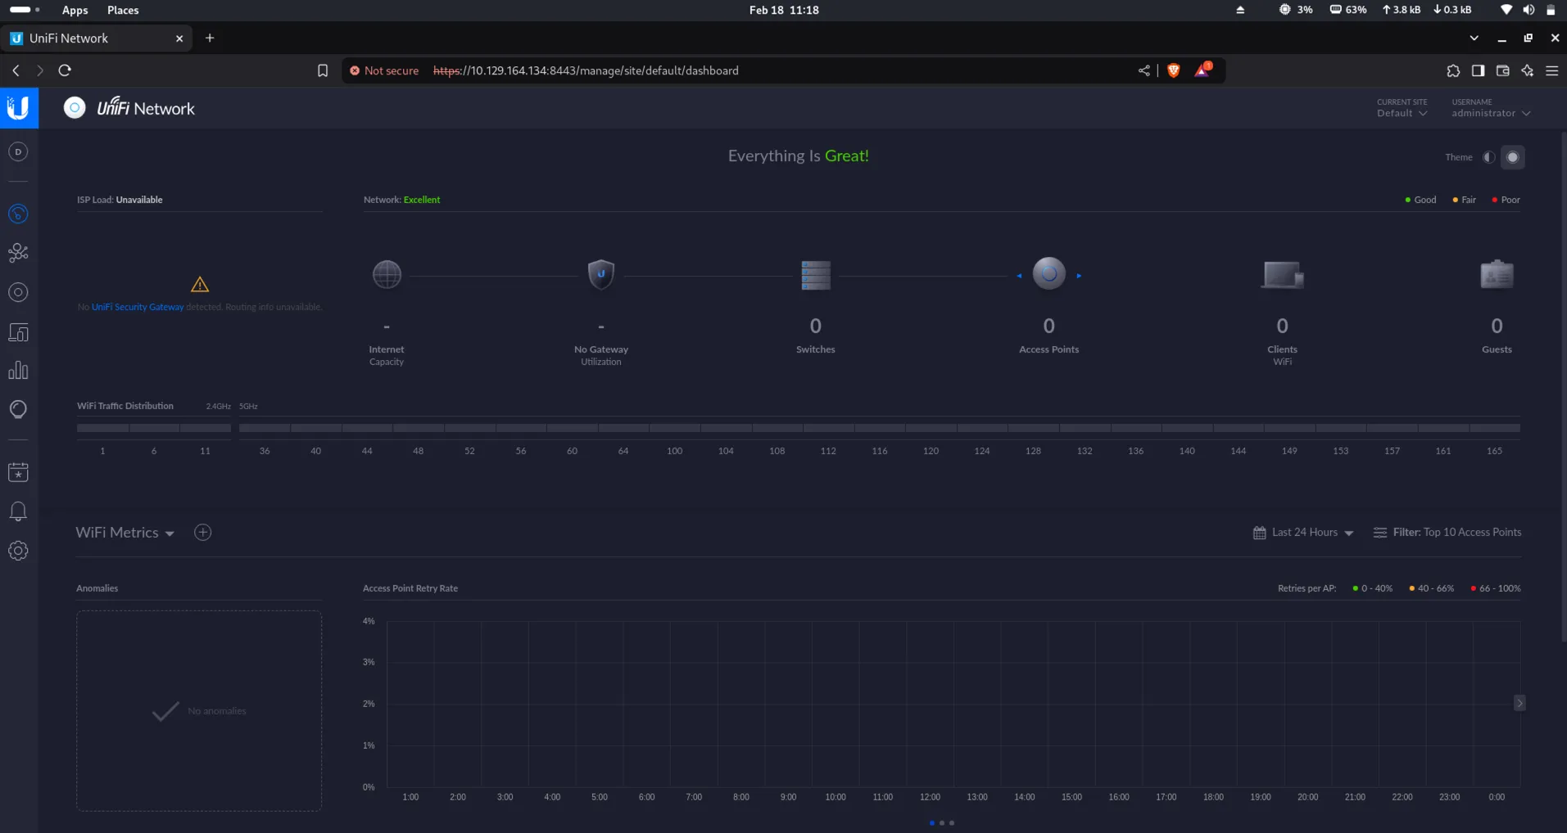1567x833 pixels.
Task: Go to first chart page dot
Action: (931, 823)
